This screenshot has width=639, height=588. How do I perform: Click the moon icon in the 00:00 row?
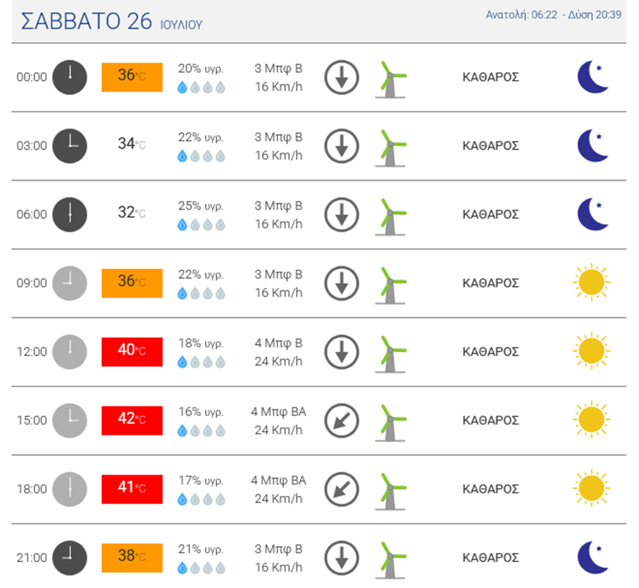tap(593, 77)
